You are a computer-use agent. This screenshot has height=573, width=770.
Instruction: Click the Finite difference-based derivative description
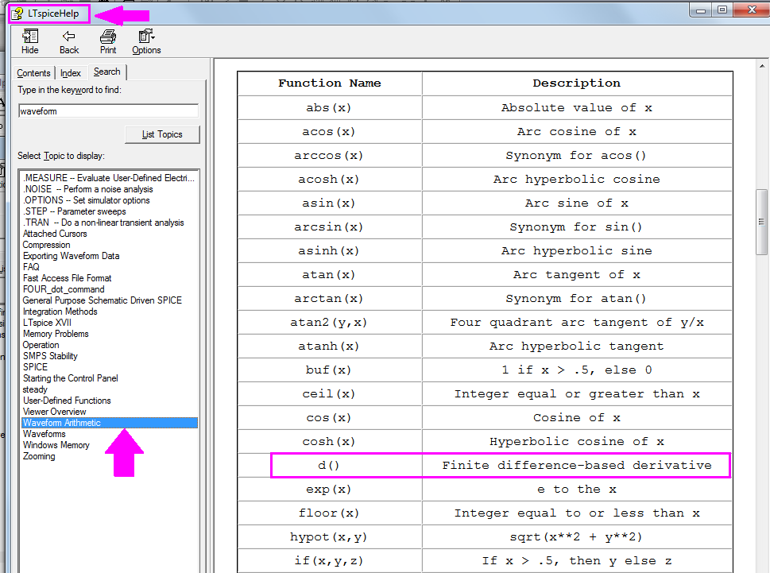577,465
